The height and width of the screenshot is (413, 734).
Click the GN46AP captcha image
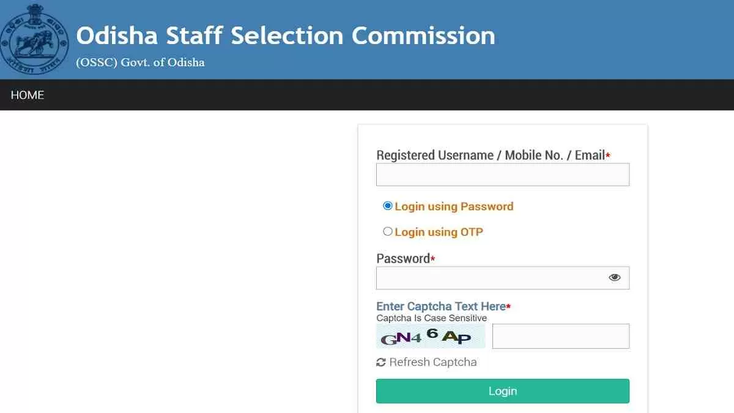click(x=431, y=337)
